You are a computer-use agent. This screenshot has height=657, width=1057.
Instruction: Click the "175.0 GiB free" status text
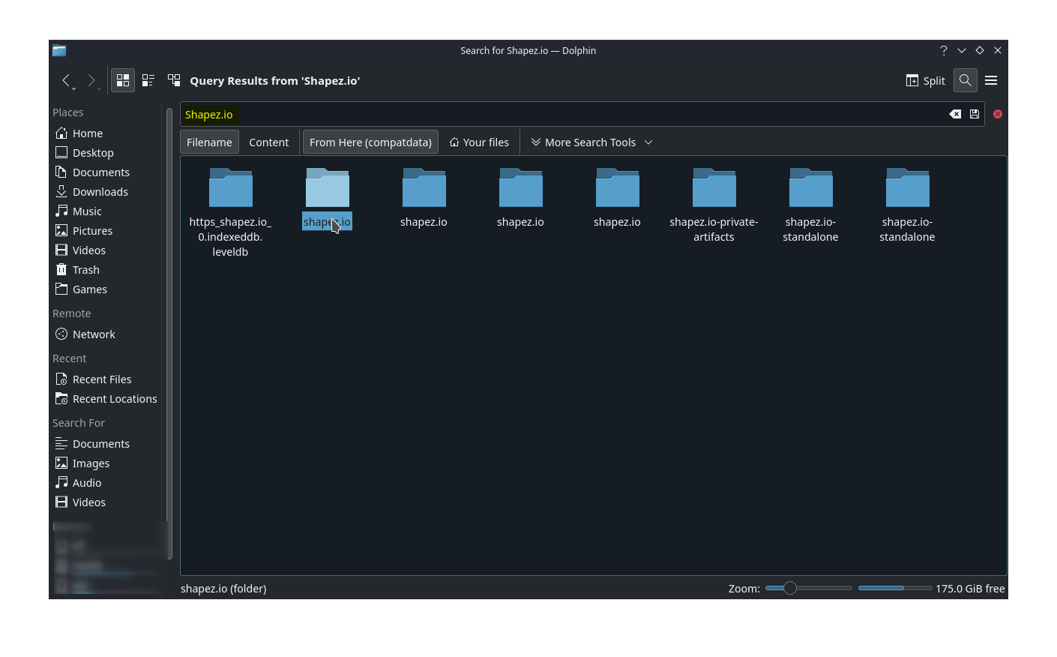(970, 589)
